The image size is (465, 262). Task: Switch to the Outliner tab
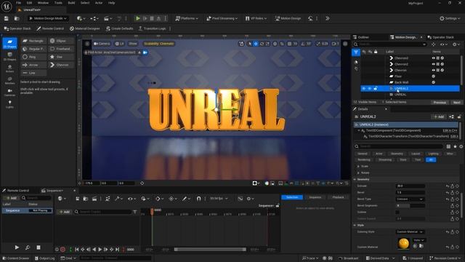pos(361,37)
